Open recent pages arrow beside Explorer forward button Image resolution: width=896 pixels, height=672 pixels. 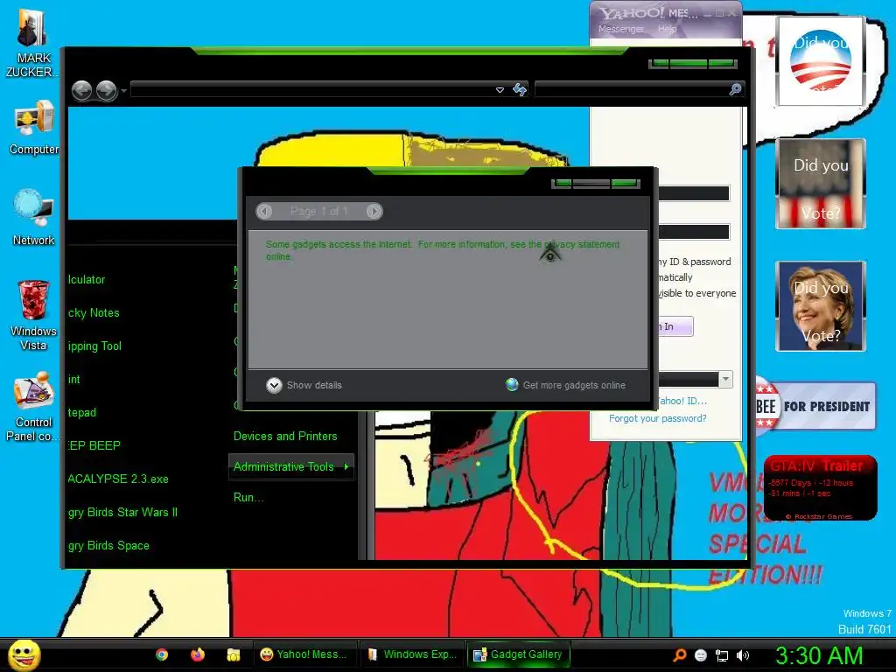tap(123, 91)
